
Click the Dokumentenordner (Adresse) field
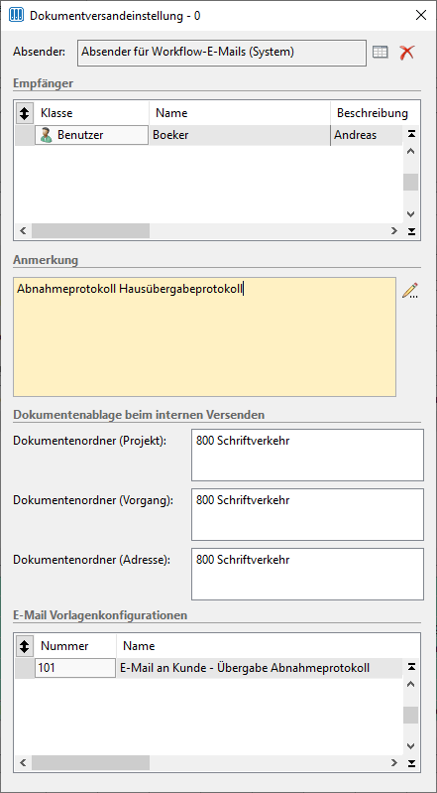pos(307,574)
